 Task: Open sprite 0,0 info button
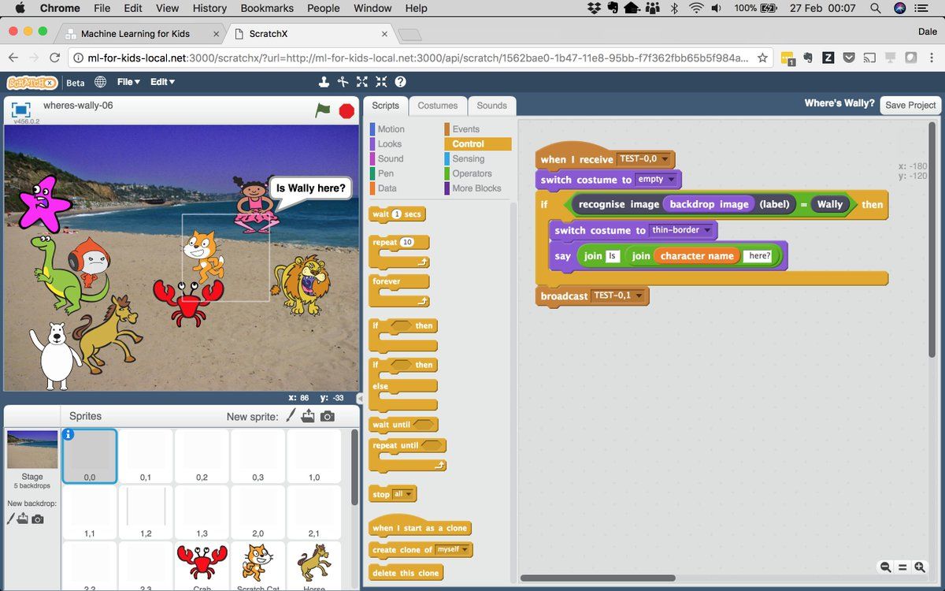(x=68, y=434)
